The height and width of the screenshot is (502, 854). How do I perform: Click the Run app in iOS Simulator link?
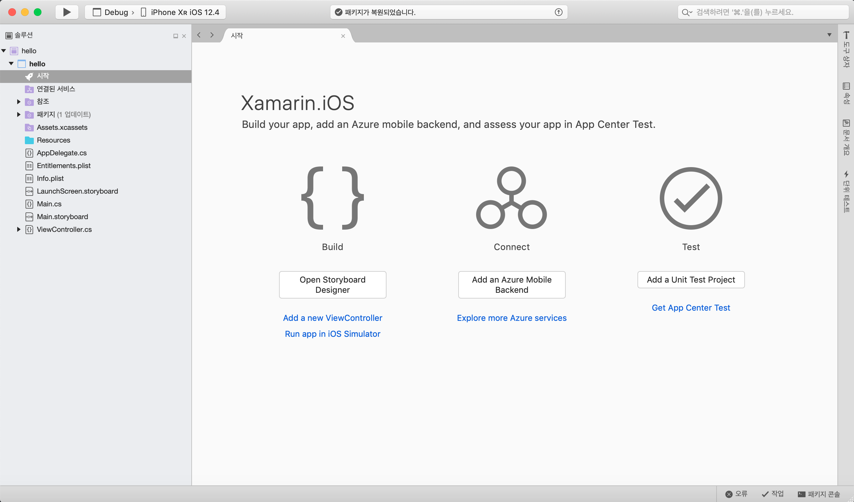pyautogui.click(x=333, y=334)
